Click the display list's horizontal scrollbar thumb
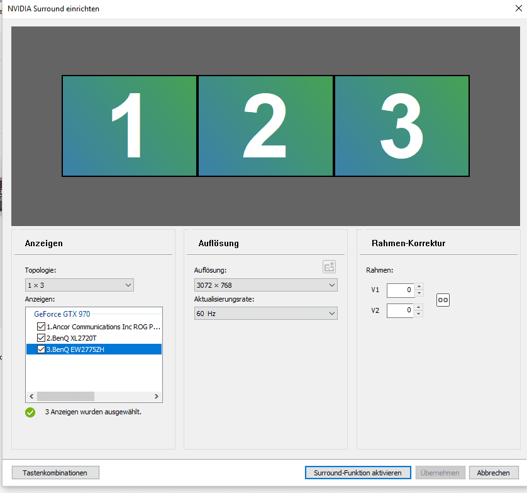The image size is (527, 493). pos(65,396)
